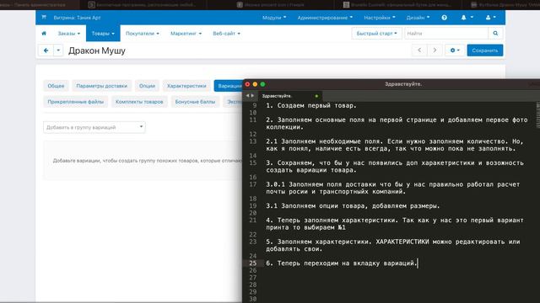Click into the Найти search field
540x303 pixels.
click(446, 34)
